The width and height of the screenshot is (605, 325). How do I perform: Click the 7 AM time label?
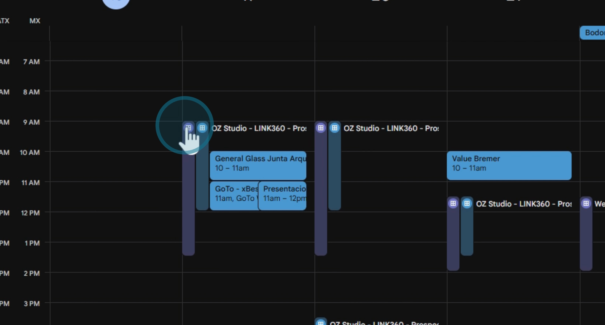click(31, 62)
